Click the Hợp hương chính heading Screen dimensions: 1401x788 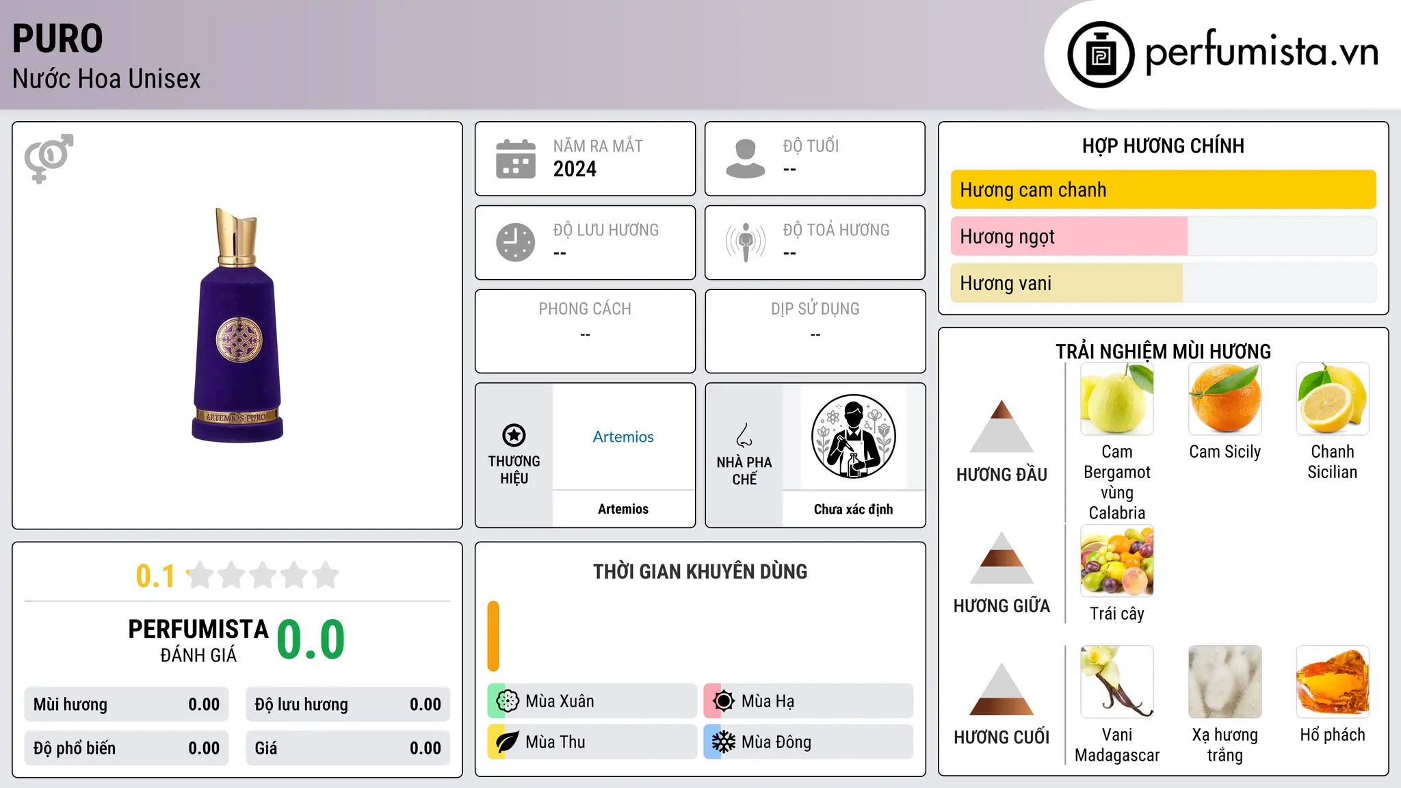1163,146
